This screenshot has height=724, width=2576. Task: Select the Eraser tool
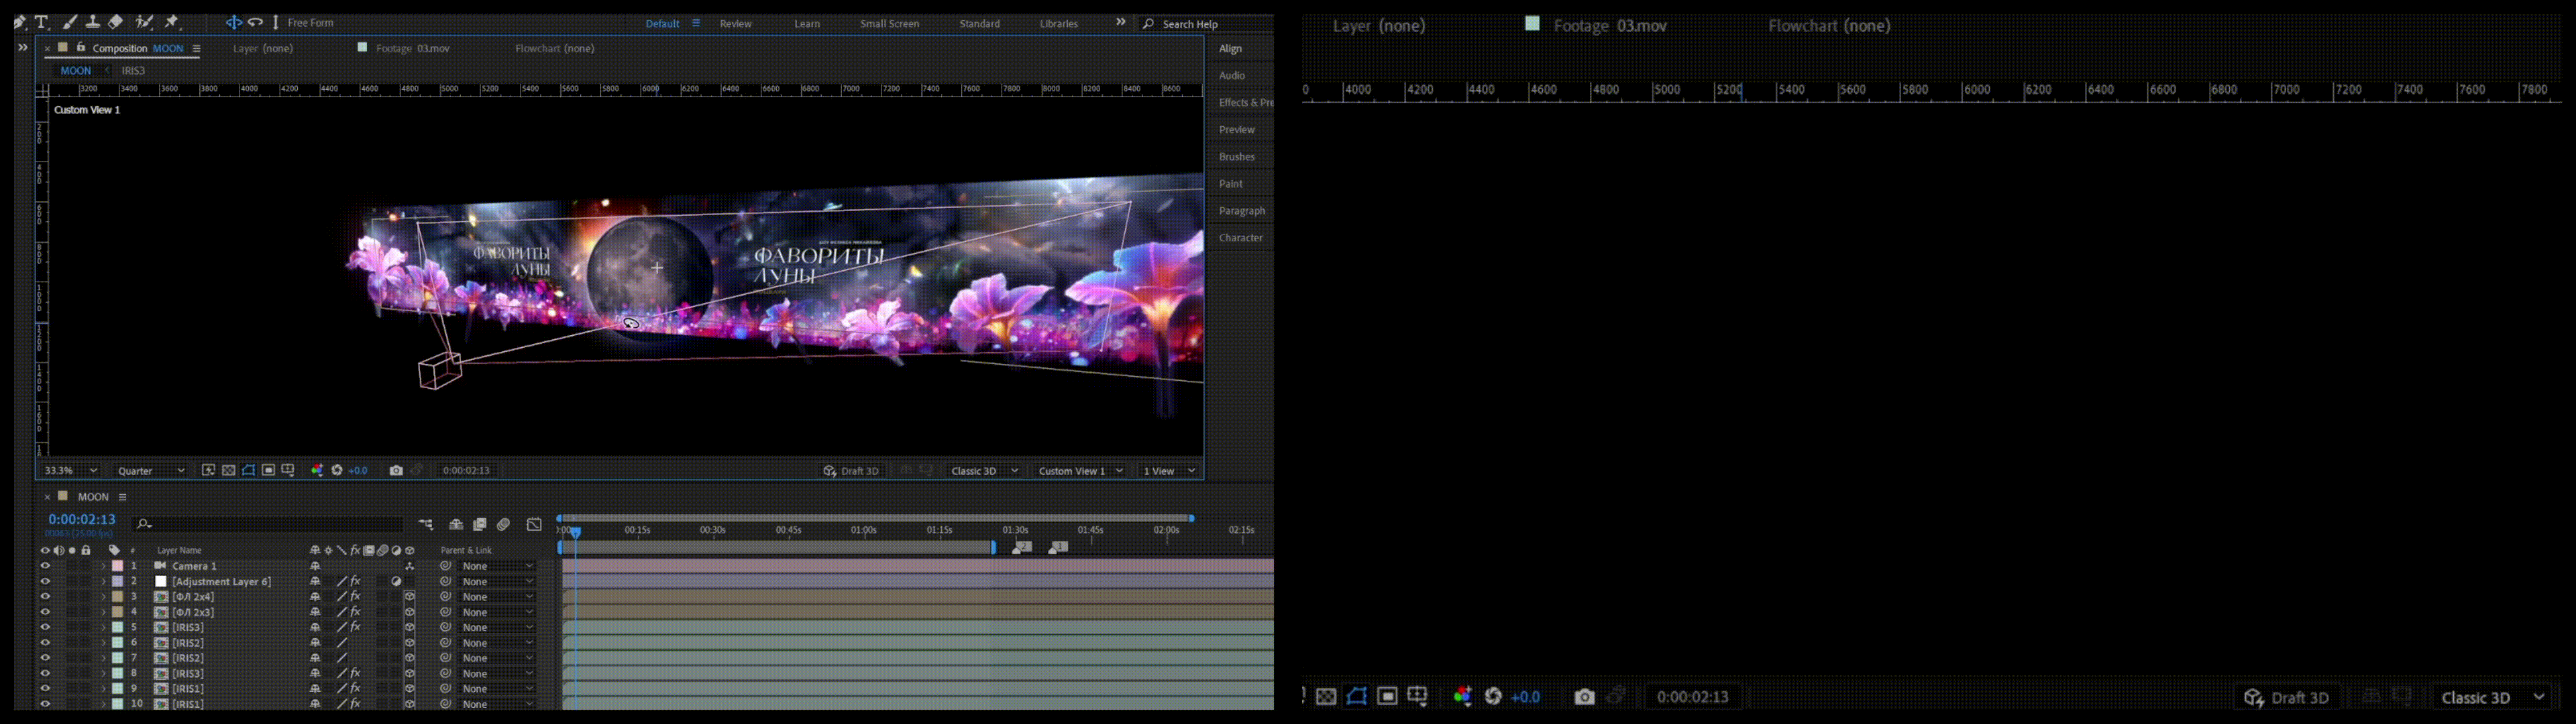[116, 22]
